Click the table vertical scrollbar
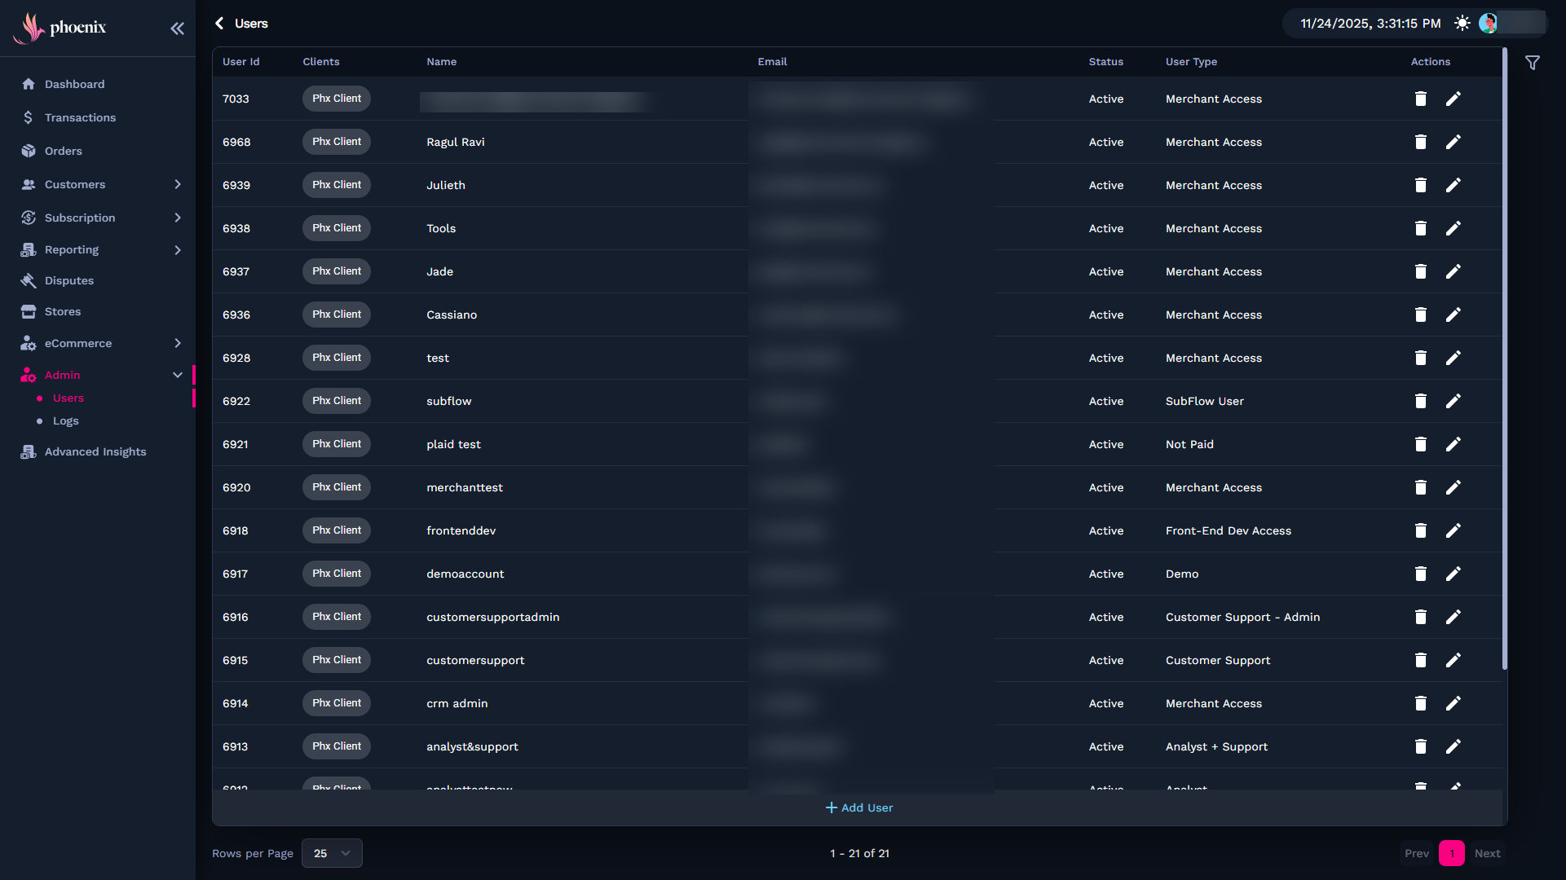Screen dimensions: 1566x880 tap(1504, 359)
